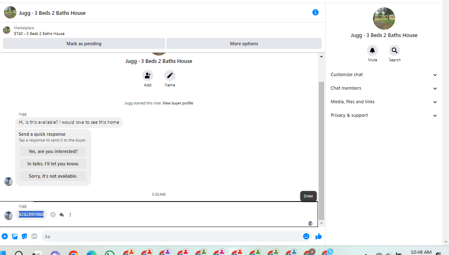Expand the Privacy & support section
Image resolution: width=449 pixels, height=255 pixels.
click(384, 115)
